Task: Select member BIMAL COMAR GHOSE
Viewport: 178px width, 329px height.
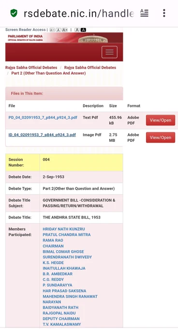Action: pos(63,252)
